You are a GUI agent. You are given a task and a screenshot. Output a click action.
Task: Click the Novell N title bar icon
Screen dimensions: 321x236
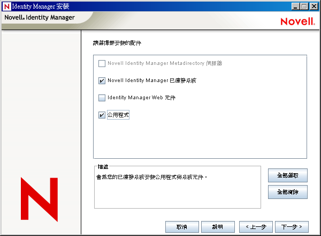tap(6, 6)
